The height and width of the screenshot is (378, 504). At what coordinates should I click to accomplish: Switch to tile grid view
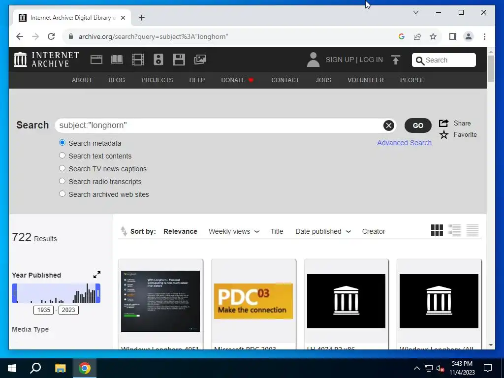pos(437,230)
